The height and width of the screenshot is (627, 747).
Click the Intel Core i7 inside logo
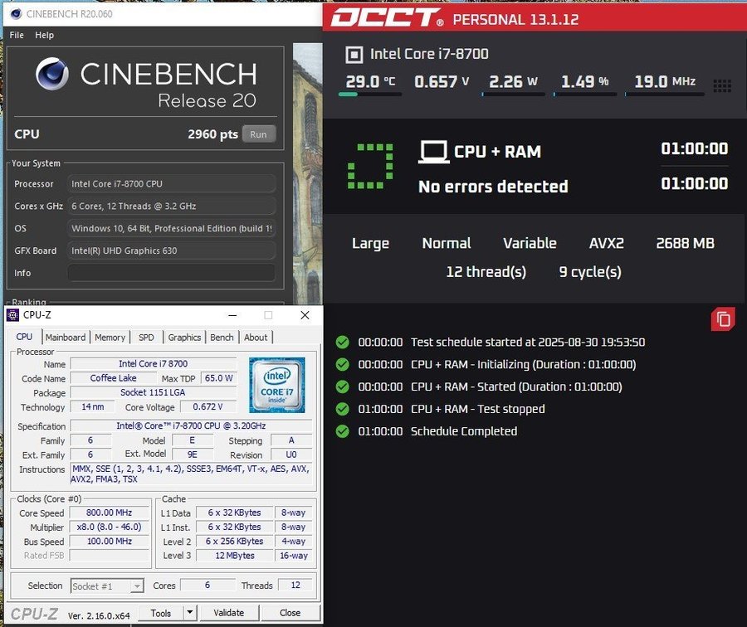[x=276, y=385]
